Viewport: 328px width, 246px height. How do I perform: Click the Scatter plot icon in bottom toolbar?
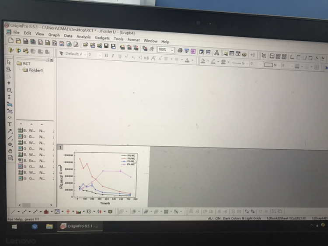click(x=24, y=212)
